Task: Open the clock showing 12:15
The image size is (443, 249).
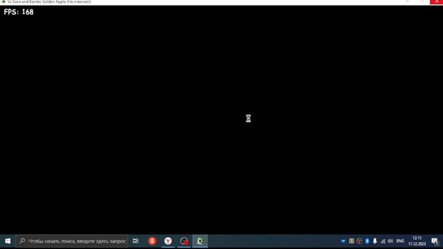Action: tap(417, 241)
